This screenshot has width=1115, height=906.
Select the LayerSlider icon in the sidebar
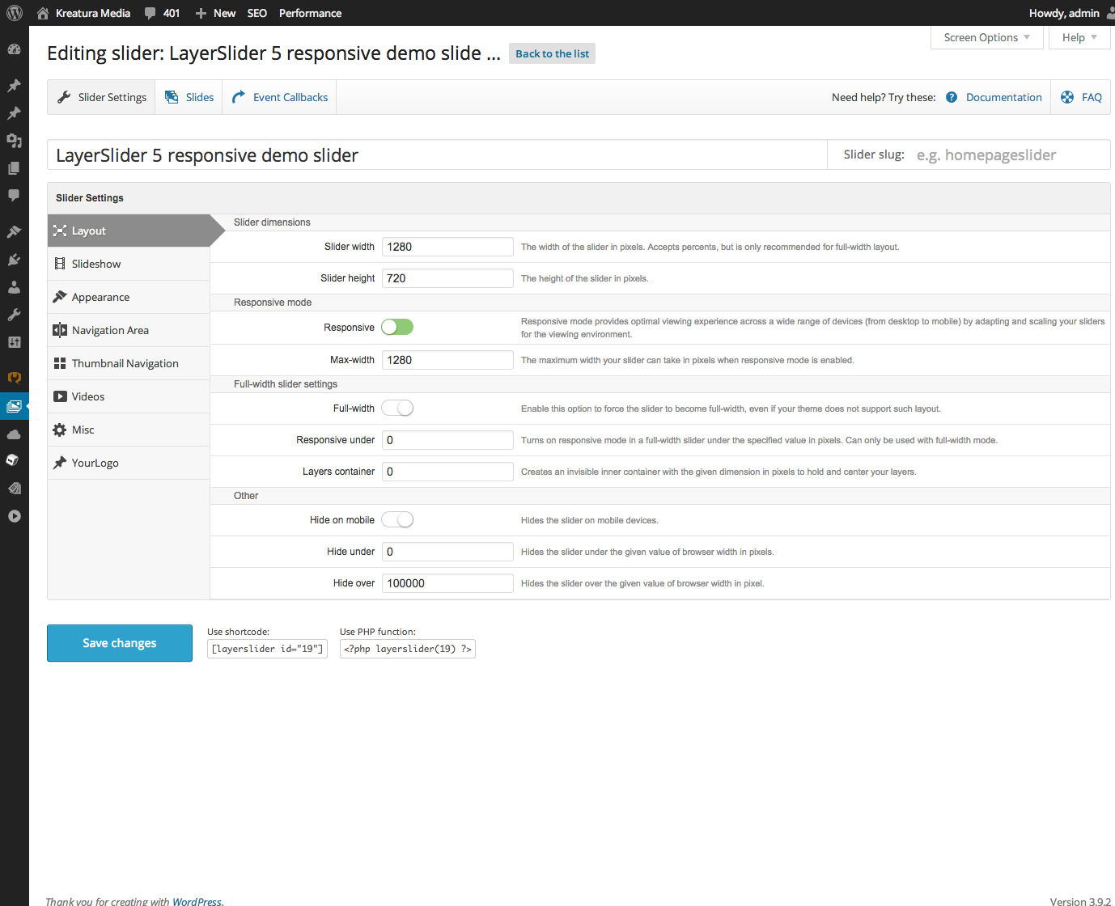(x=14, y=406)
